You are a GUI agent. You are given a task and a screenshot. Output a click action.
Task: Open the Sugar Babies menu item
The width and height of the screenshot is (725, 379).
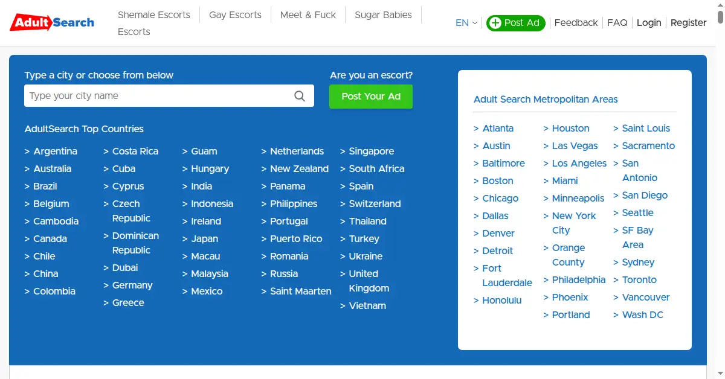(383, 14)
